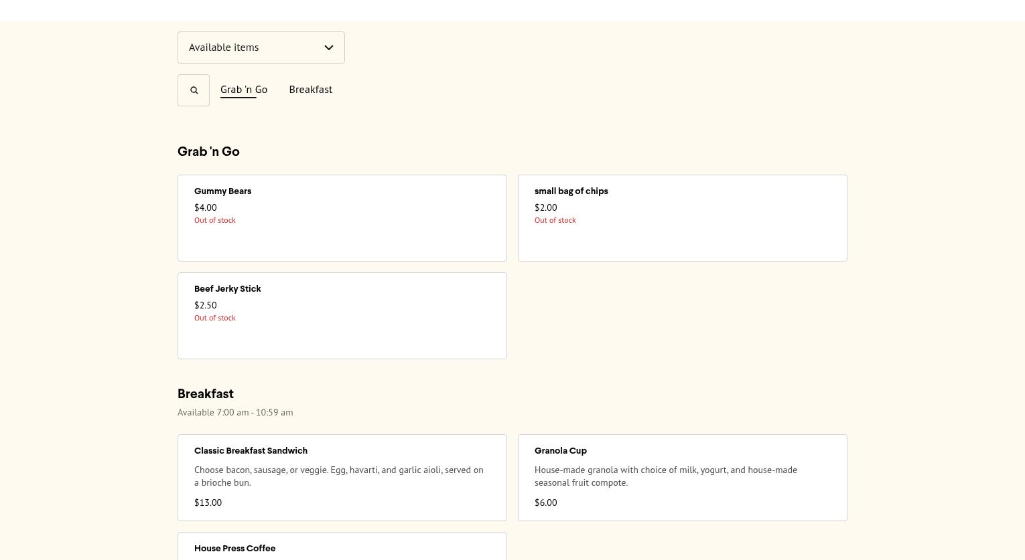Open the Classic Breakfast Sandwich item title
The width and height of the screenshot is (1025, 560).
251,451
